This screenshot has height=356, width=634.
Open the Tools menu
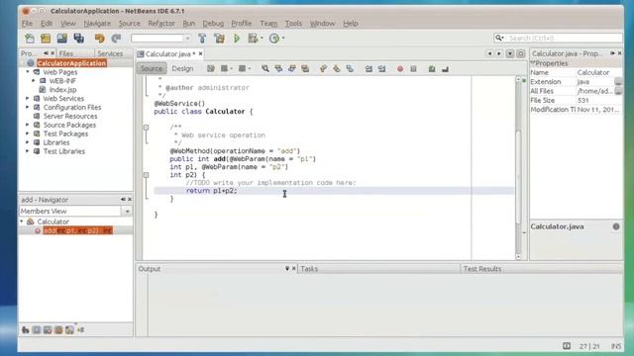click(293, 24)
